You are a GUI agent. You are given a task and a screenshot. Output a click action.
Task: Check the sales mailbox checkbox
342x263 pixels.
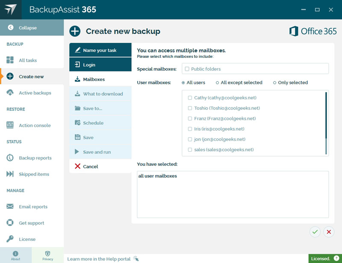[x=190, y=149]
